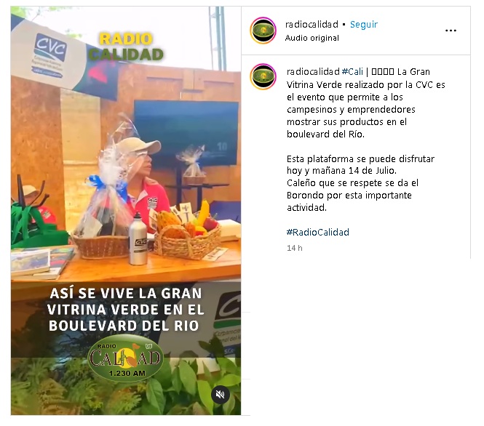Click the 14 h post timestamp
The width and height of the screenshot is (484, 426).
pos(295,248)
